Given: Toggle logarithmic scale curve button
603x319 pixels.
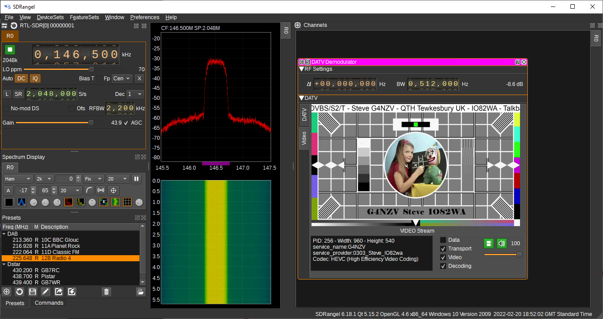Looking at the screenshot, I should [x=89, y=191].
